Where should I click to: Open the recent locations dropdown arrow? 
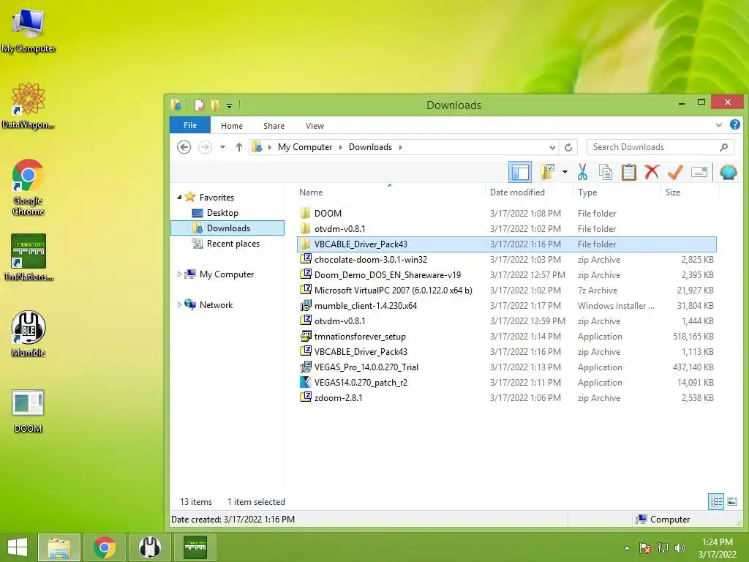click(x=222, y=147)
